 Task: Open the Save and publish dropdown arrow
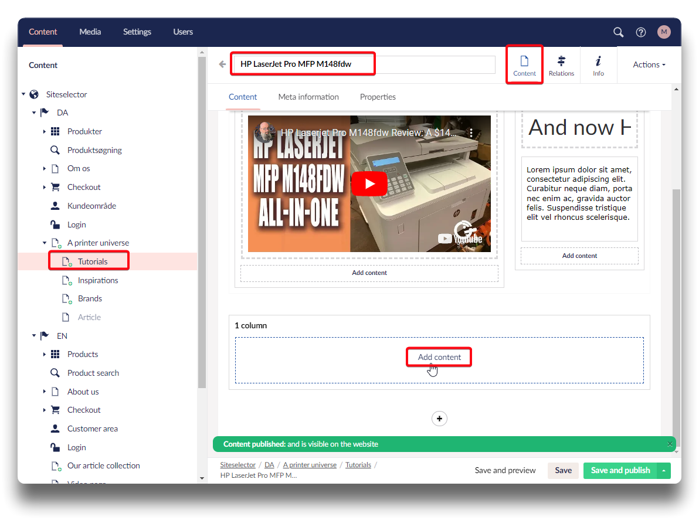point(664,471)
